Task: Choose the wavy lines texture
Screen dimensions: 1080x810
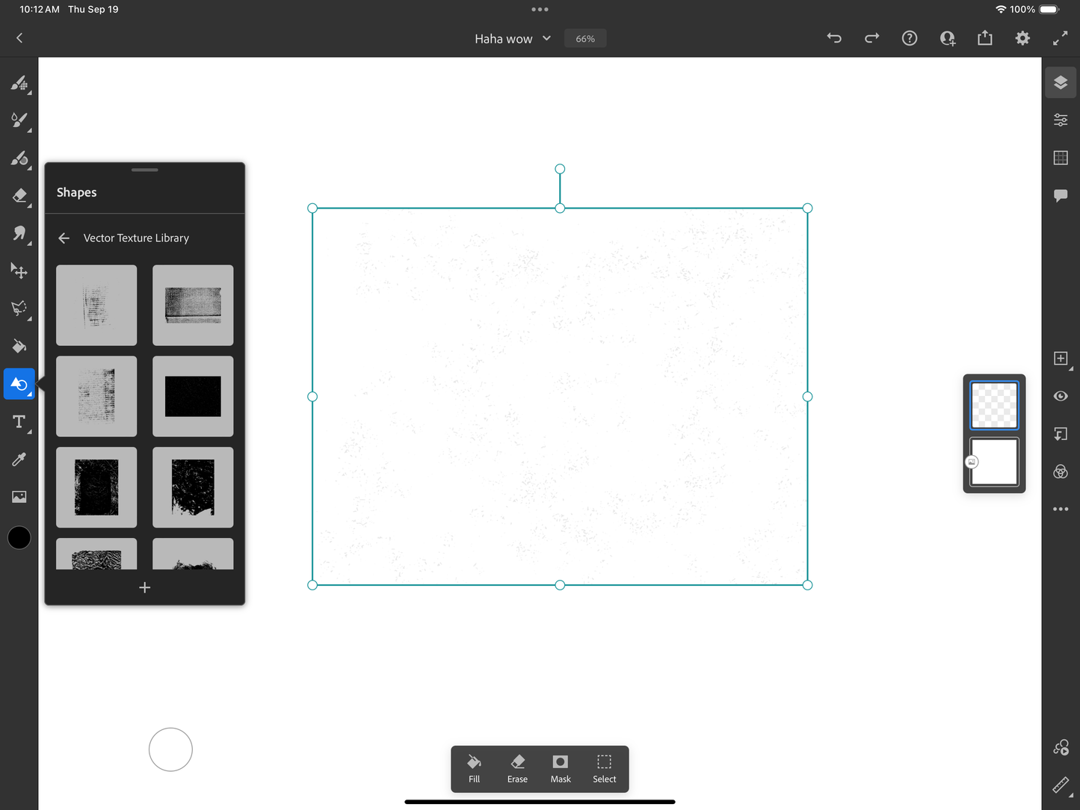Action: coord(96,554)
